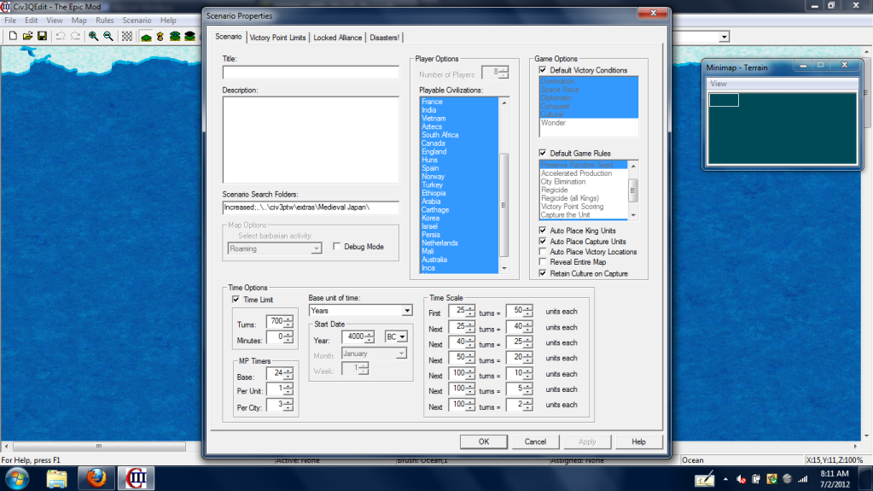Select the resource overlay icon in toolbar

tap(160, 37)
